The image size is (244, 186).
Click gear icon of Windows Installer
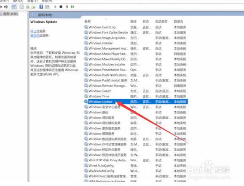coord(86,43)
